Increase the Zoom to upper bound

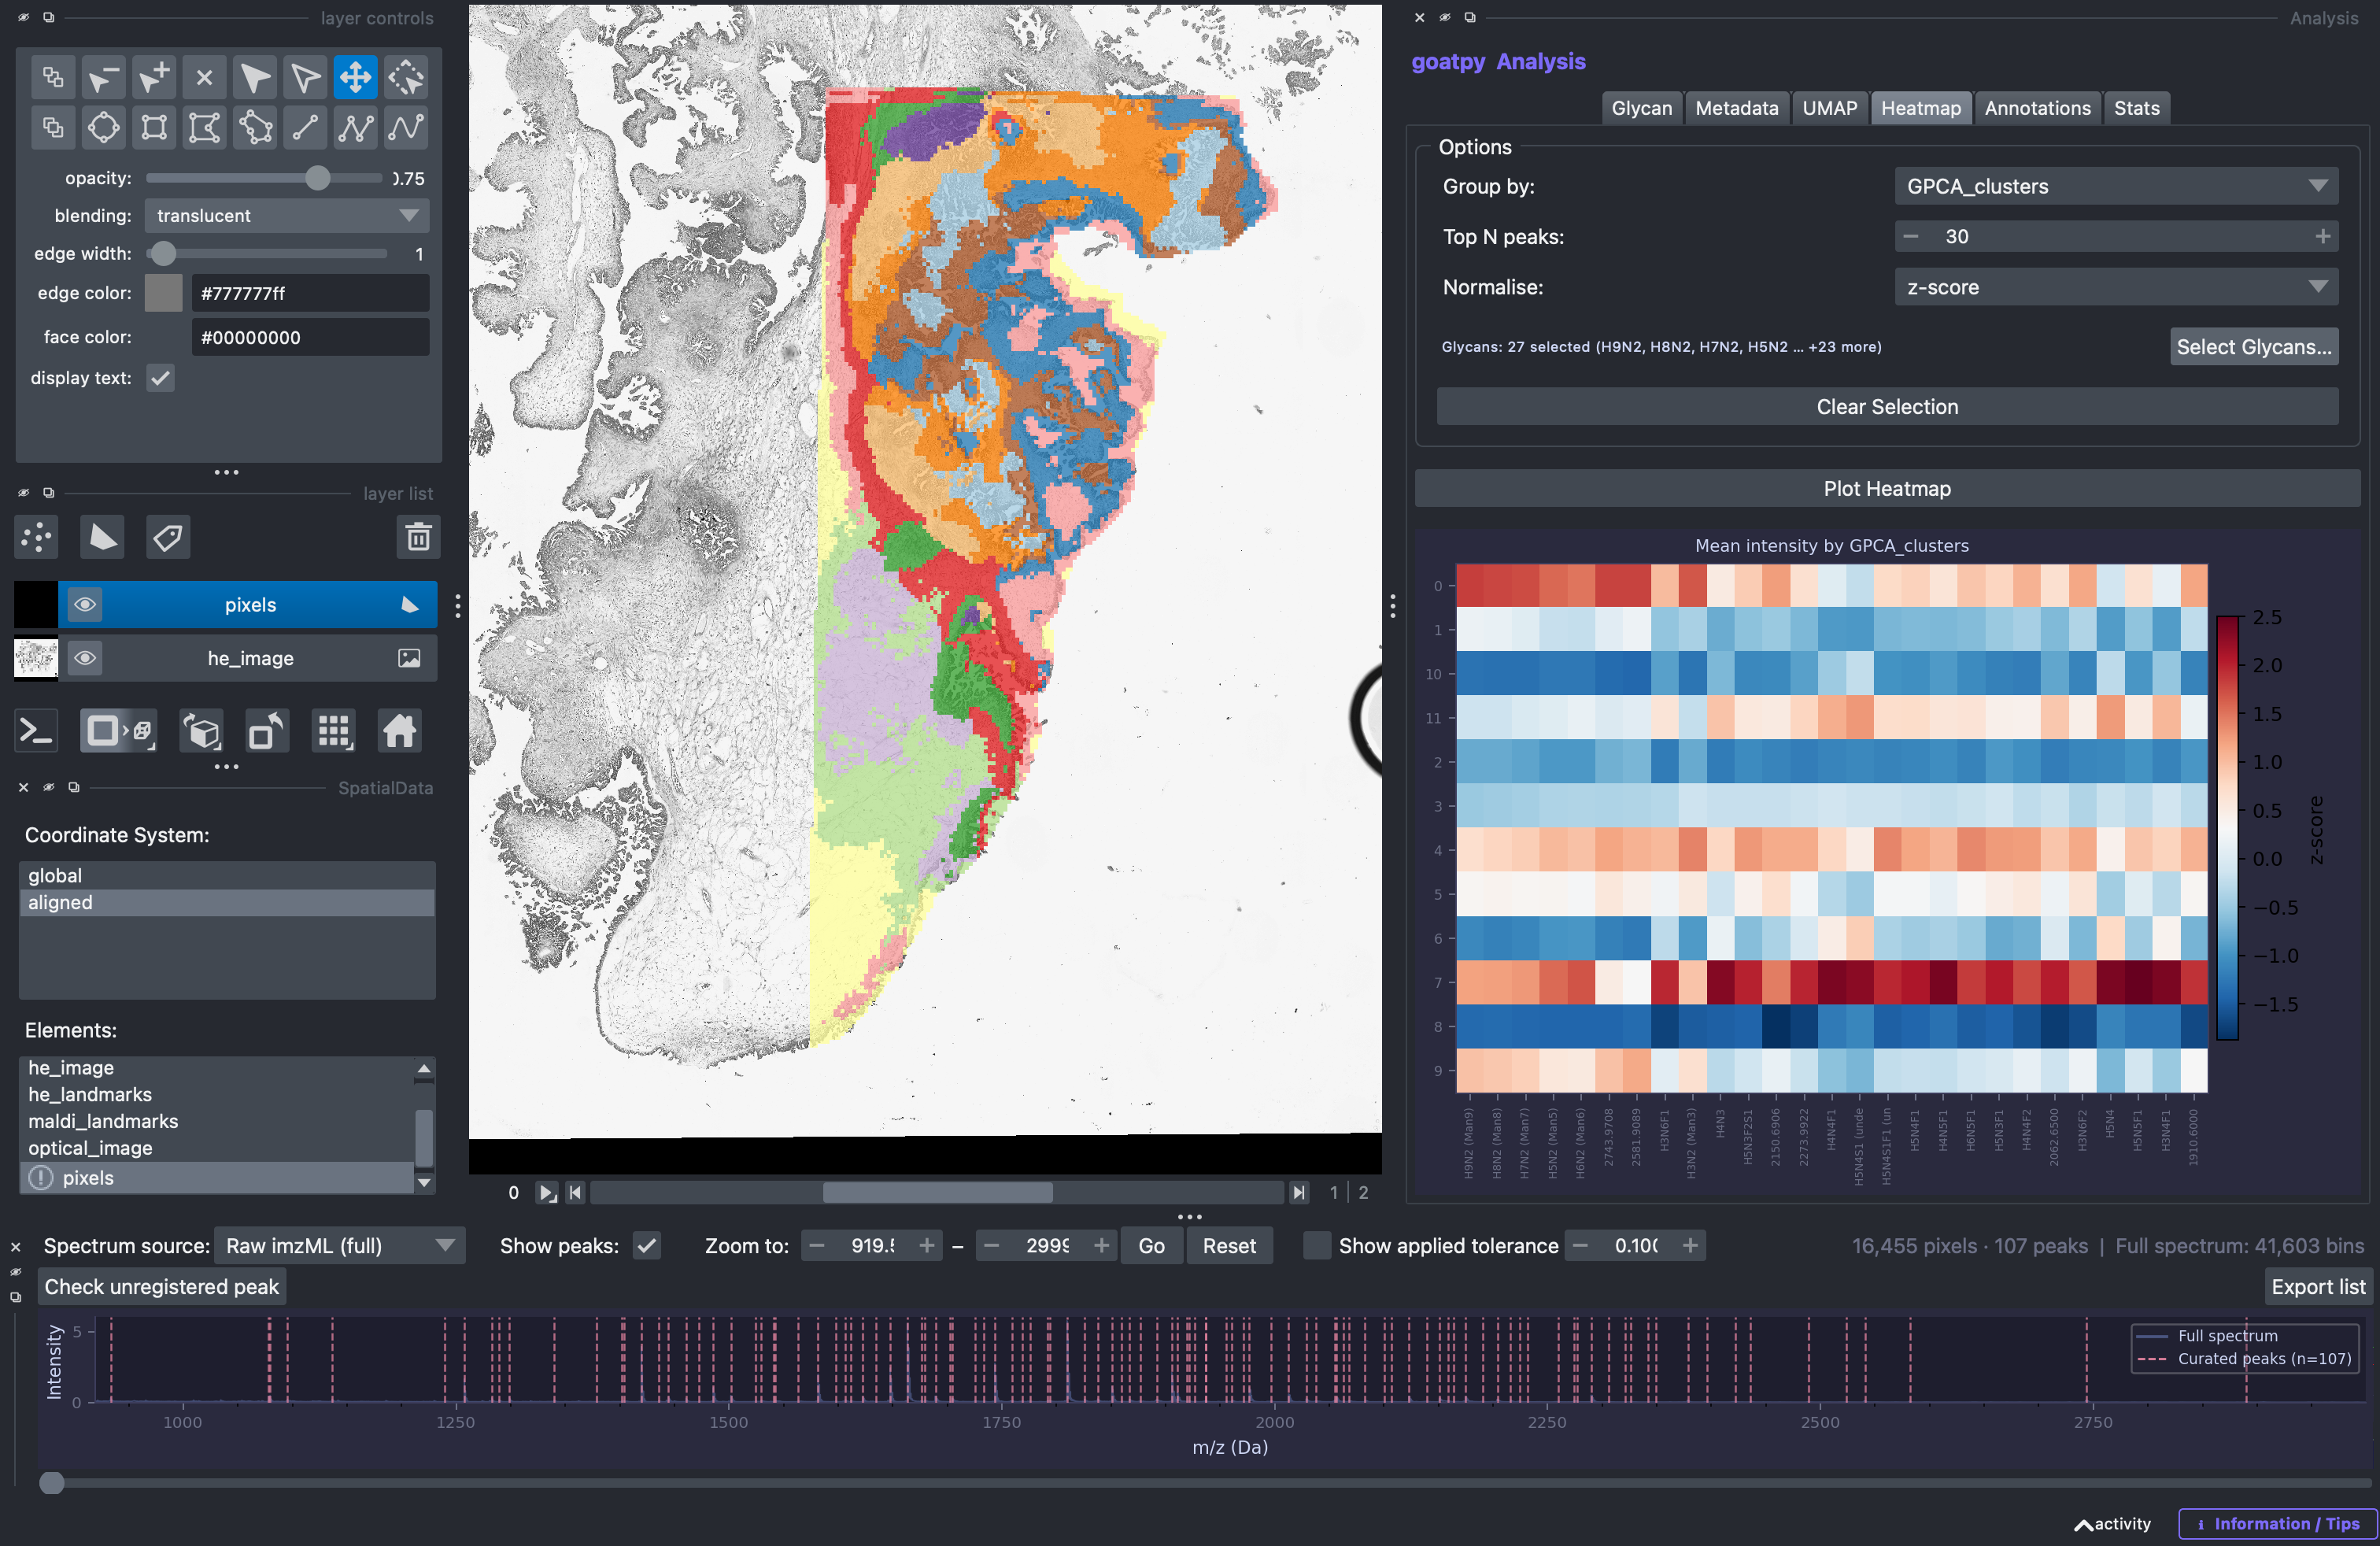pos(1101,1246)
